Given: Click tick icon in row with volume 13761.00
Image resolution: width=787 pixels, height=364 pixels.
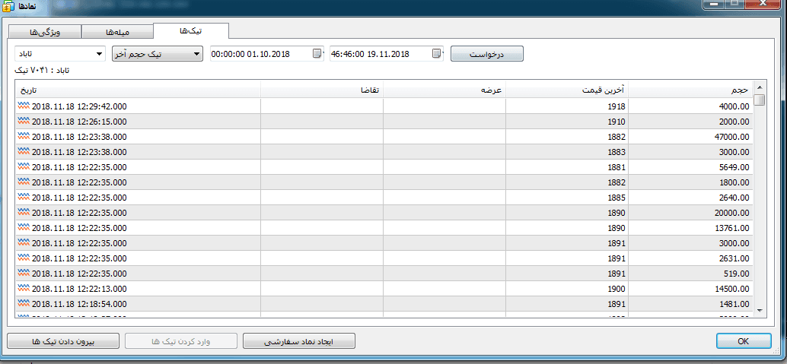Looking at the screenshot, I should 24,228.
